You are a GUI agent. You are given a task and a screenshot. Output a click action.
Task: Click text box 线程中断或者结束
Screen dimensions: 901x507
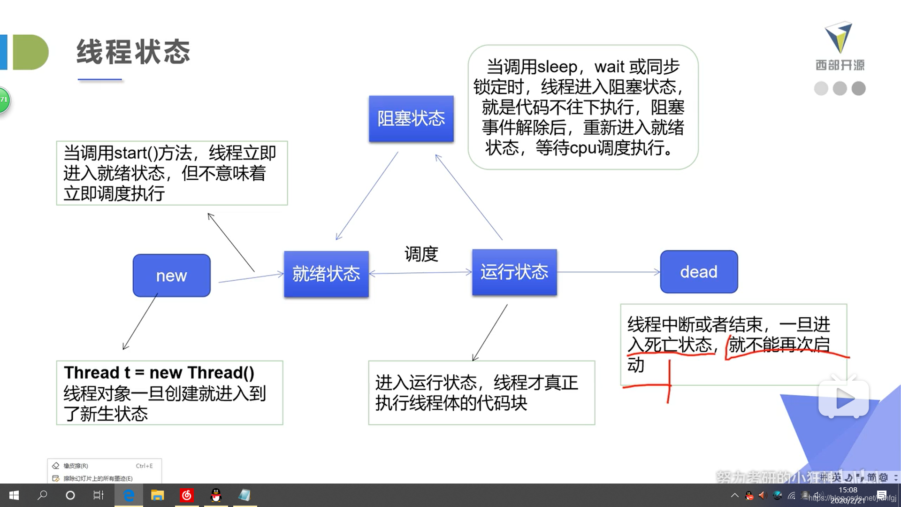pyautogui.click(x=733, y=345)
